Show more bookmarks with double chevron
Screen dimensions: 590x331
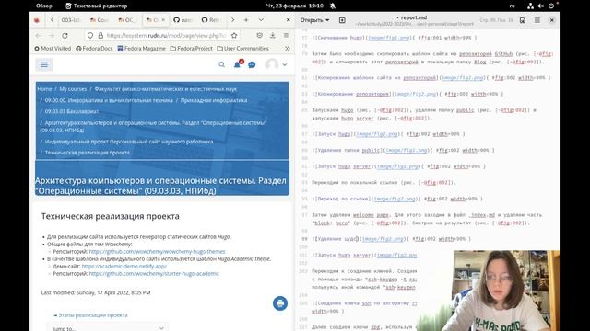click(x=287, y=49)
